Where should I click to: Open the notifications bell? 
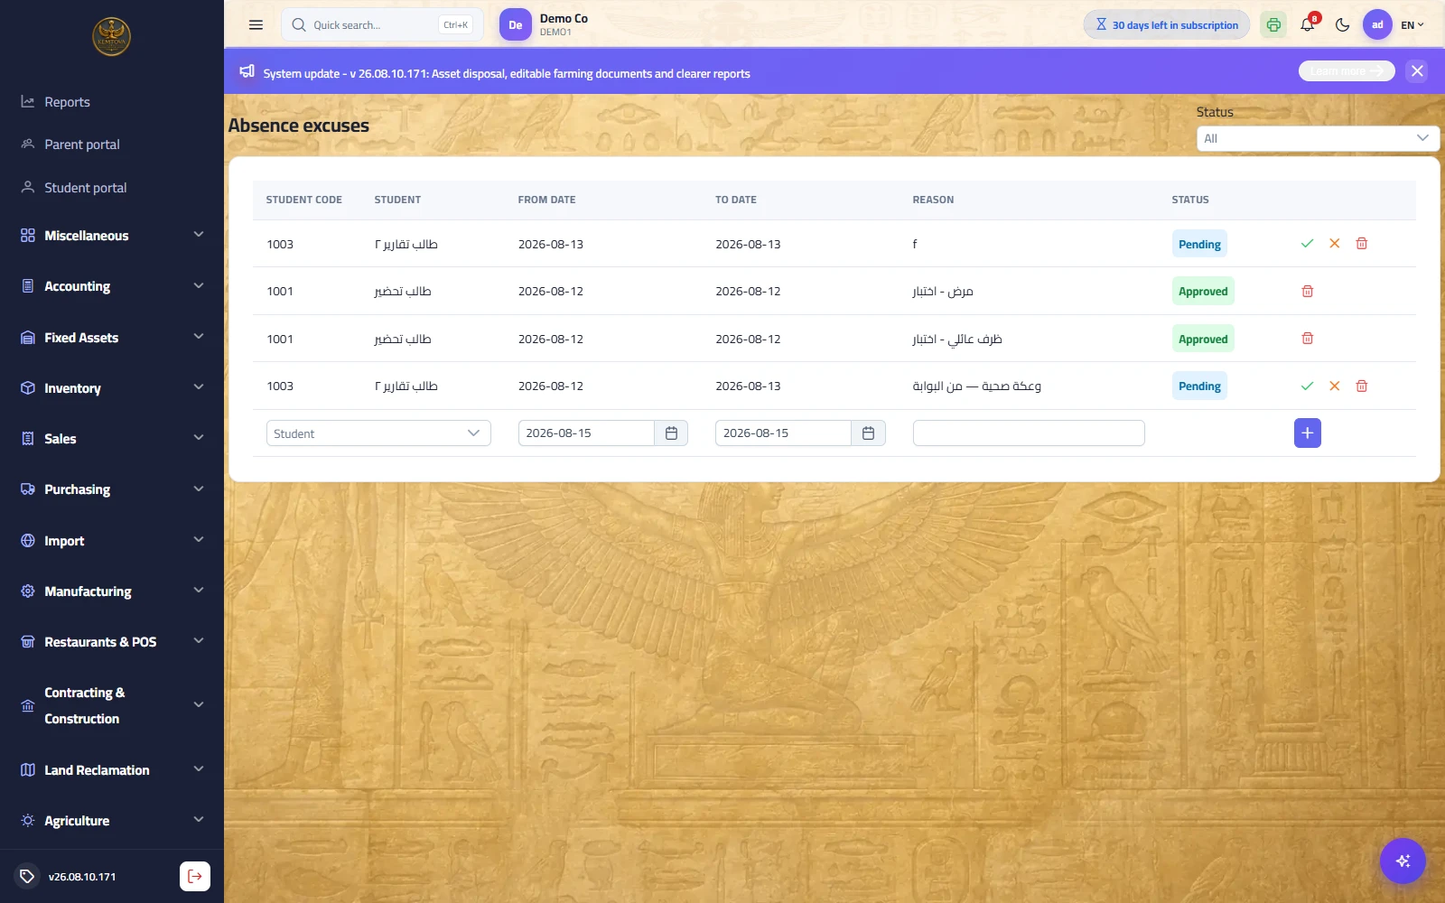[1308, 25]
